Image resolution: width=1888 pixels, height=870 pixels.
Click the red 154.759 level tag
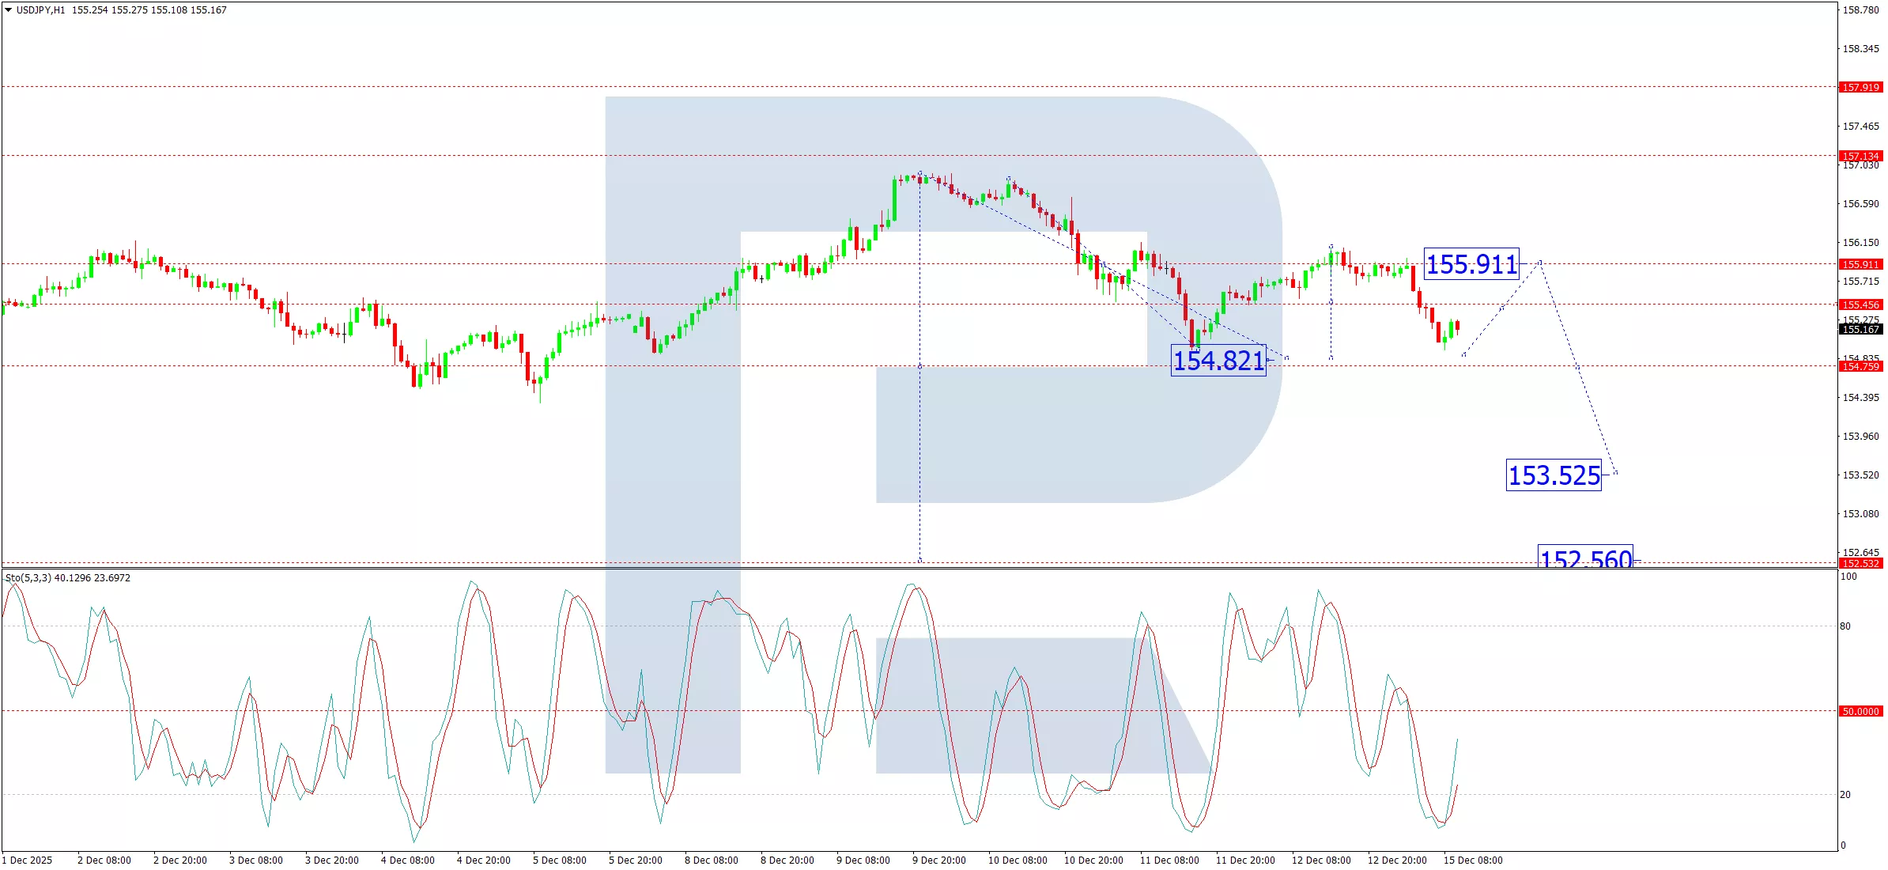tap(1860, 366)
